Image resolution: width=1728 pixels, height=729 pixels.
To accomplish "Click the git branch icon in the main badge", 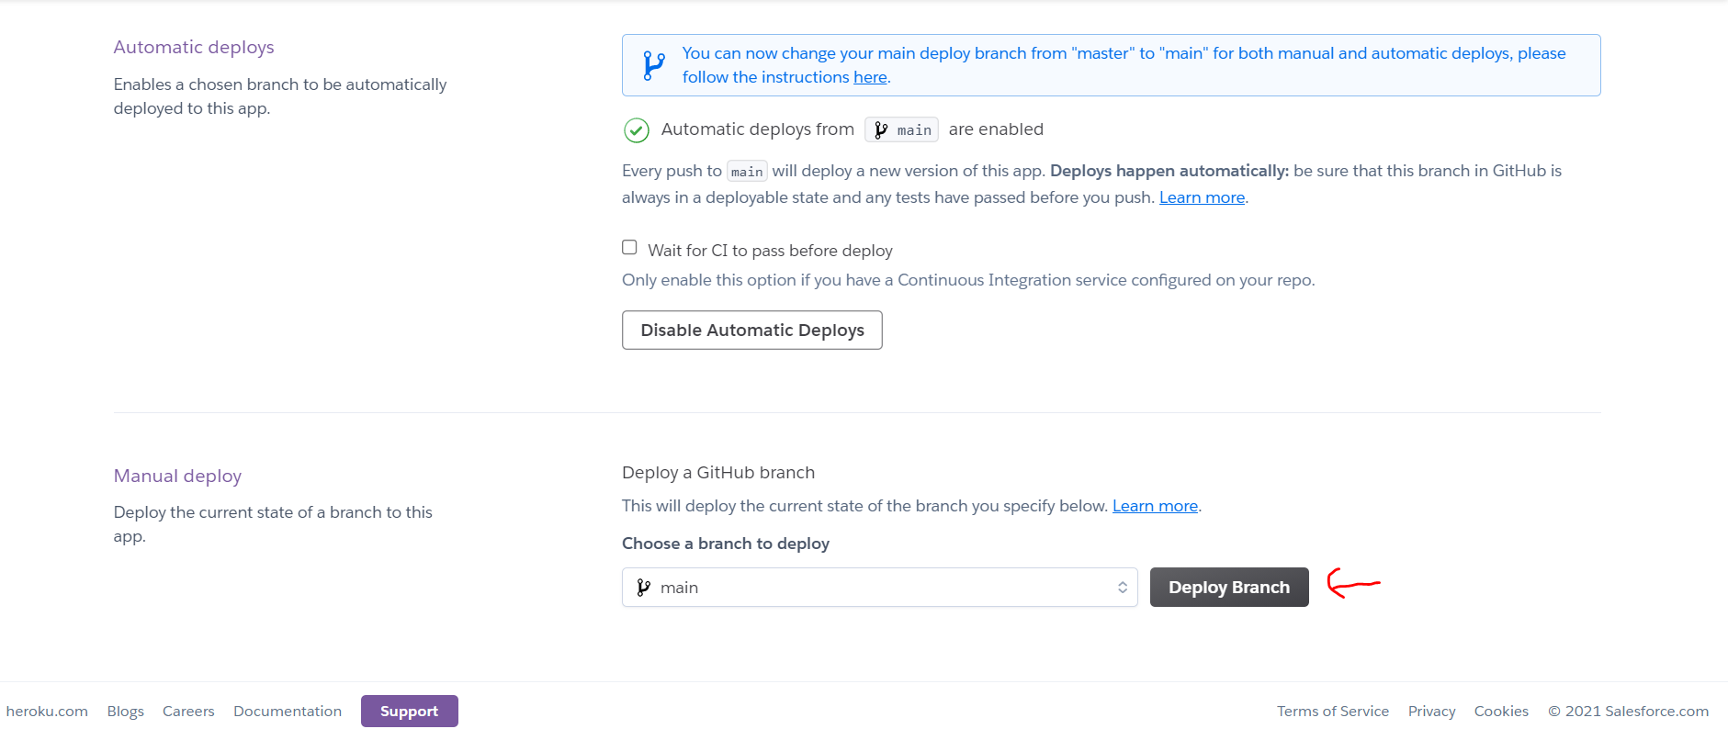I will click(881, 130).
